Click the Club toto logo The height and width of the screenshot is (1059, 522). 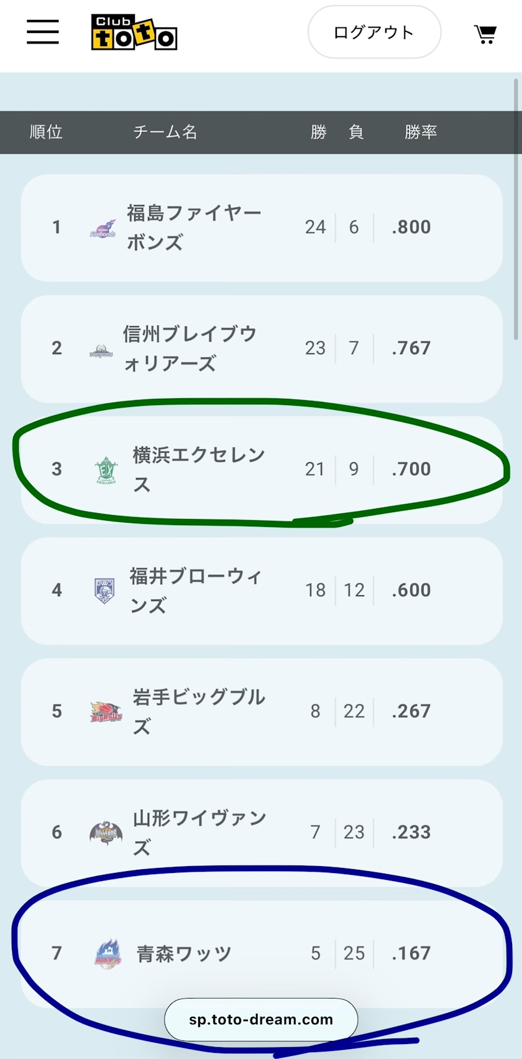[x=134, y=32]
